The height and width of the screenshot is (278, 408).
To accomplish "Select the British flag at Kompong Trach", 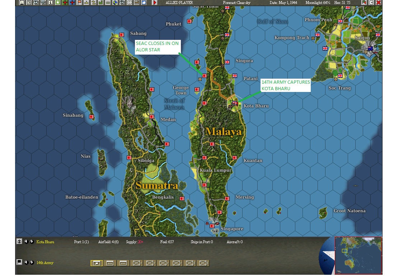I will [x=318, y=34].
